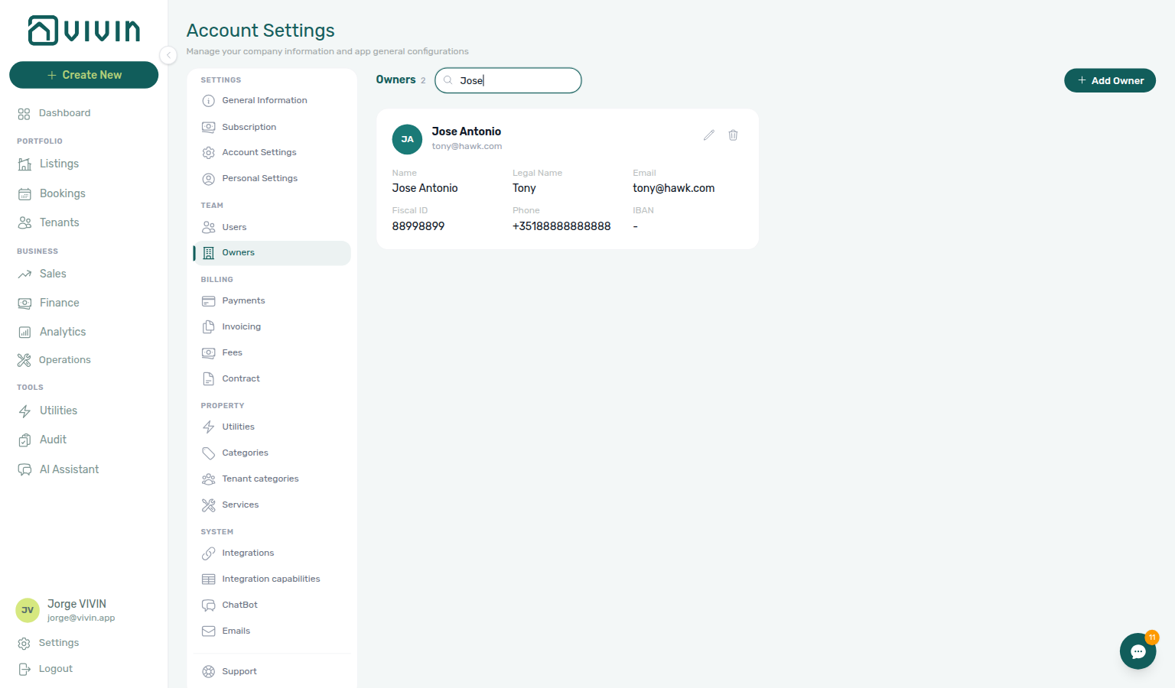
Task: Click the JV user avatar
Action: coord(28,610)
